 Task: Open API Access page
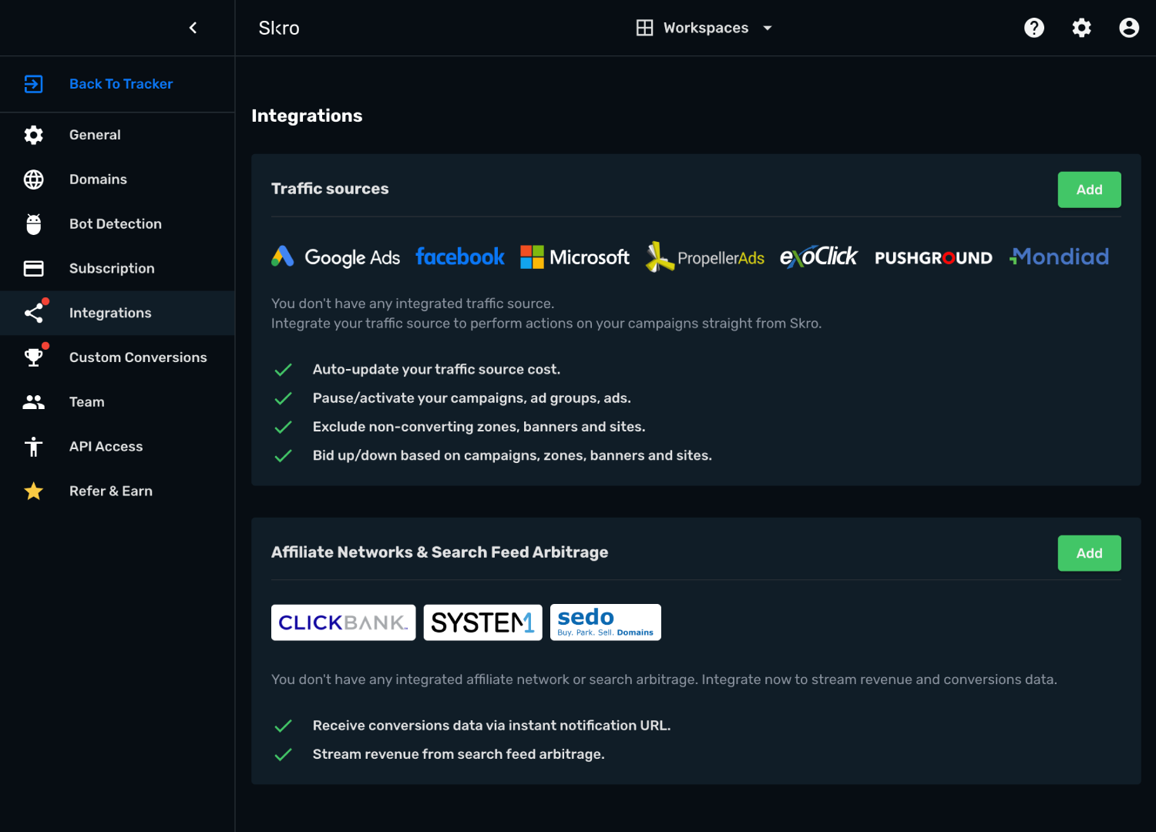click(117, 447)
